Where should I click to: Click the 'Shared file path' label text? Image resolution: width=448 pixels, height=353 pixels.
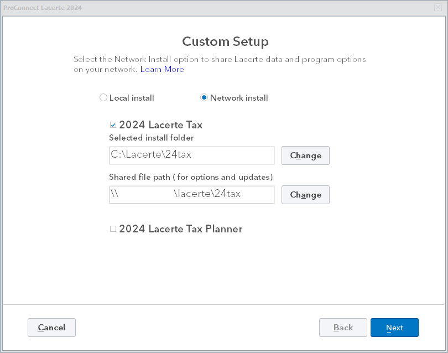[191, 177]
